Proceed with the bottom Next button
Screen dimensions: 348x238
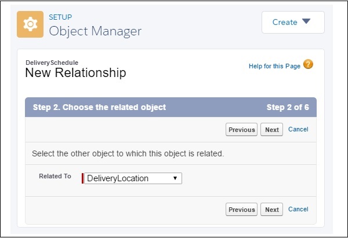pyautogui.click(x=271, y=210)
